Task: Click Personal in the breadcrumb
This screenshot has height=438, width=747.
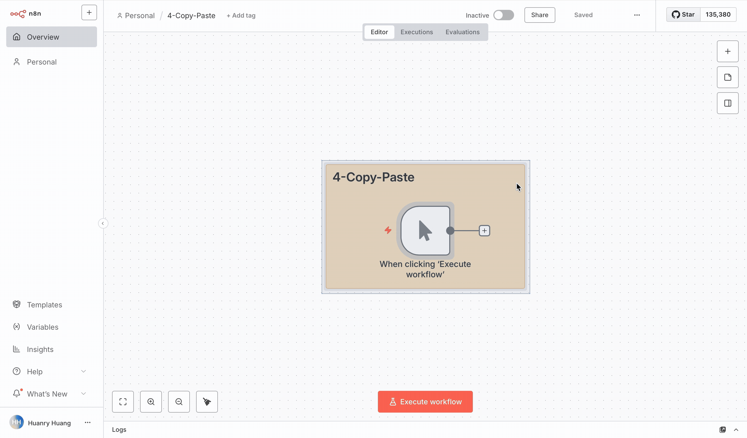Action: tap(140, 15)
